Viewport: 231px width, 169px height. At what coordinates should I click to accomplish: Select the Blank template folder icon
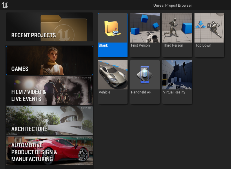[113, 29]
